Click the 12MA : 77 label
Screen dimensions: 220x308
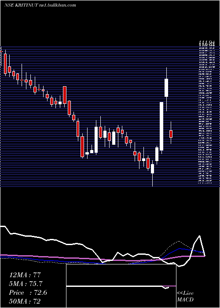coord(25,275)
